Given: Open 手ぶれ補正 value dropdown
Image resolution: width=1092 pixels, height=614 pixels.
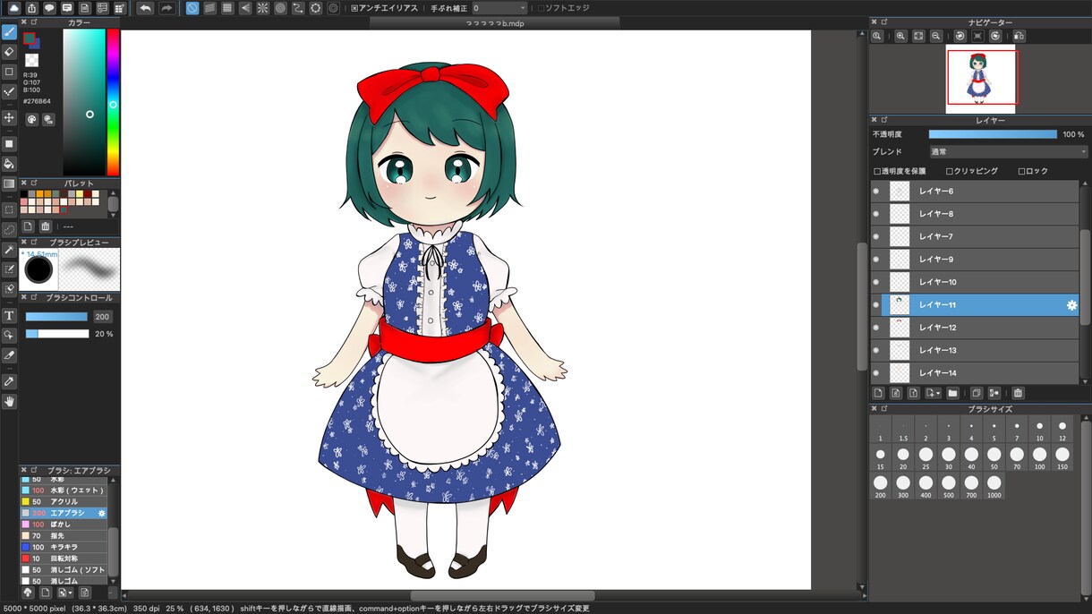Looking at the screenshot, I should 499,8.
